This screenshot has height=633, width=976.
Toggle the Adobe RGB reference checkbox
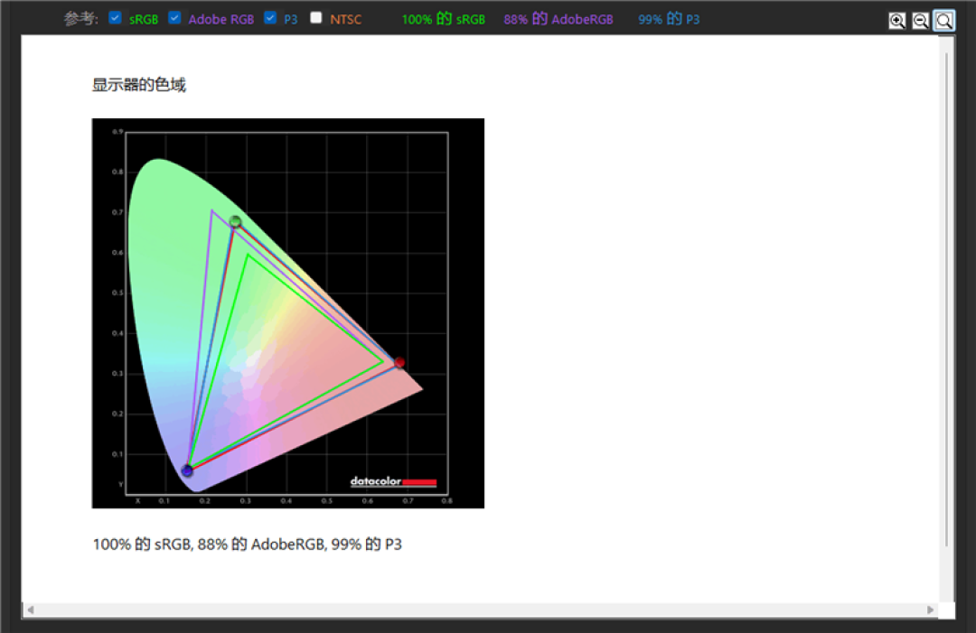[x=175, y=18]
